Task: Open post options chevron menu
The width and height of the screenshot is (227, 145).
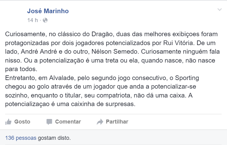Action: 219,10
